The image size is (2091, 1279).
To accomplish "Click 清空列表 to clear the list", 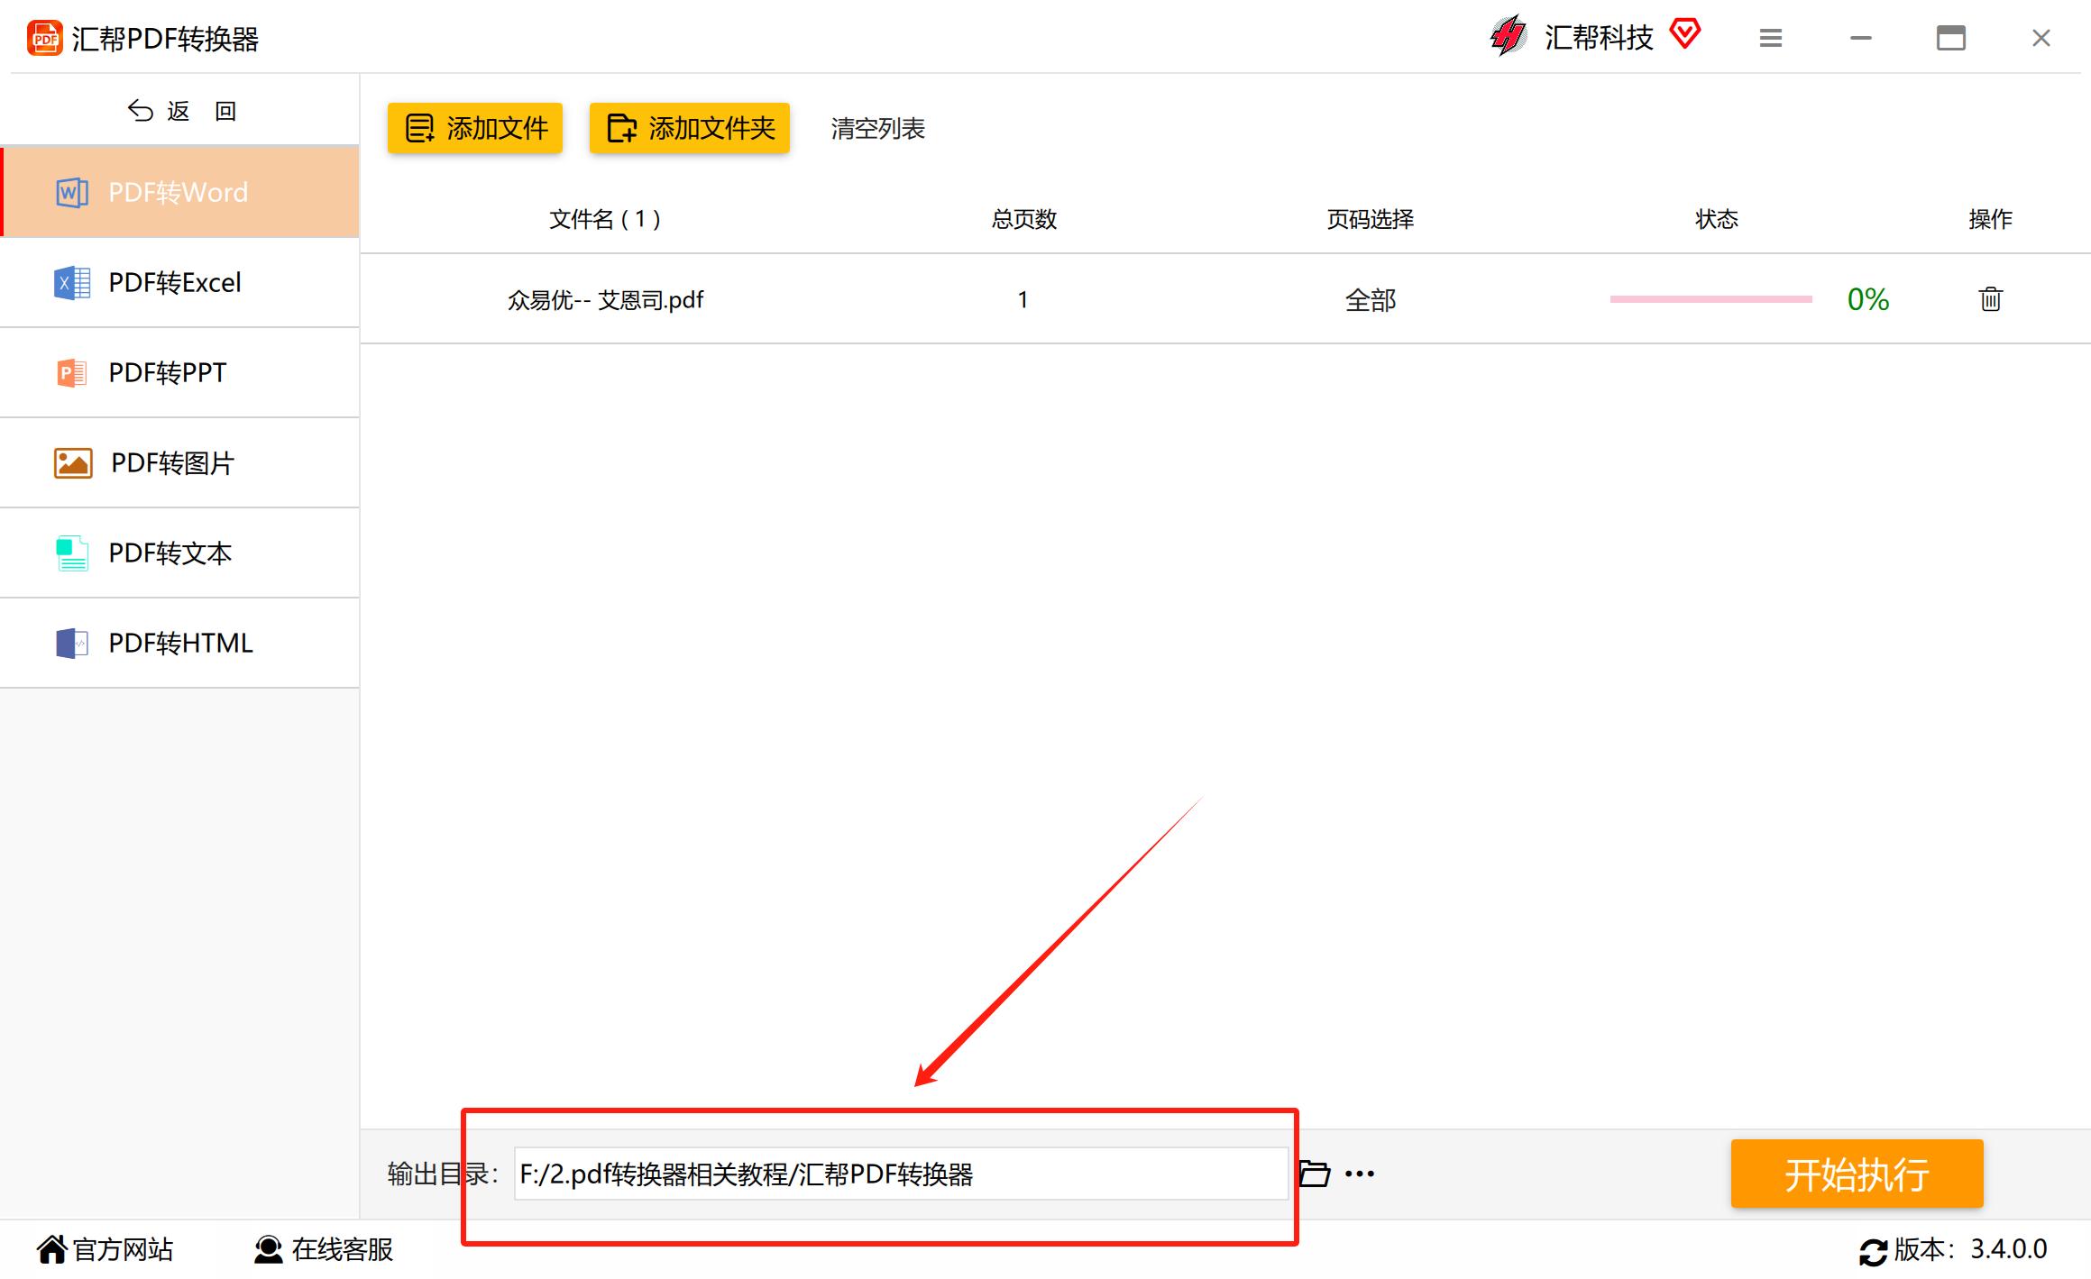I will point(877,128).
